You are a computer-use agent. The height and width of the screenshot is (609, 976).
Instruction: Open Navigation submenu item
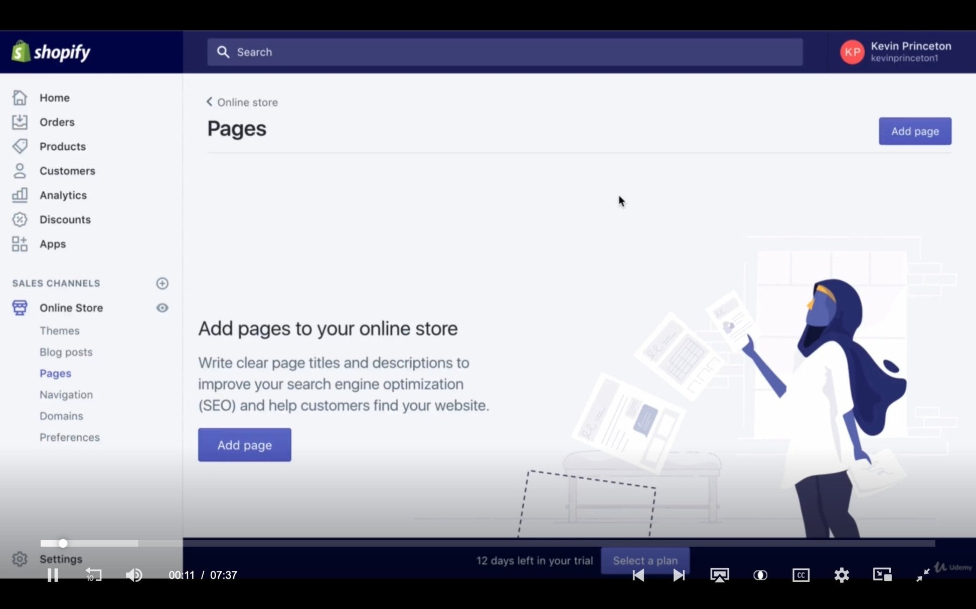(66, 395)
